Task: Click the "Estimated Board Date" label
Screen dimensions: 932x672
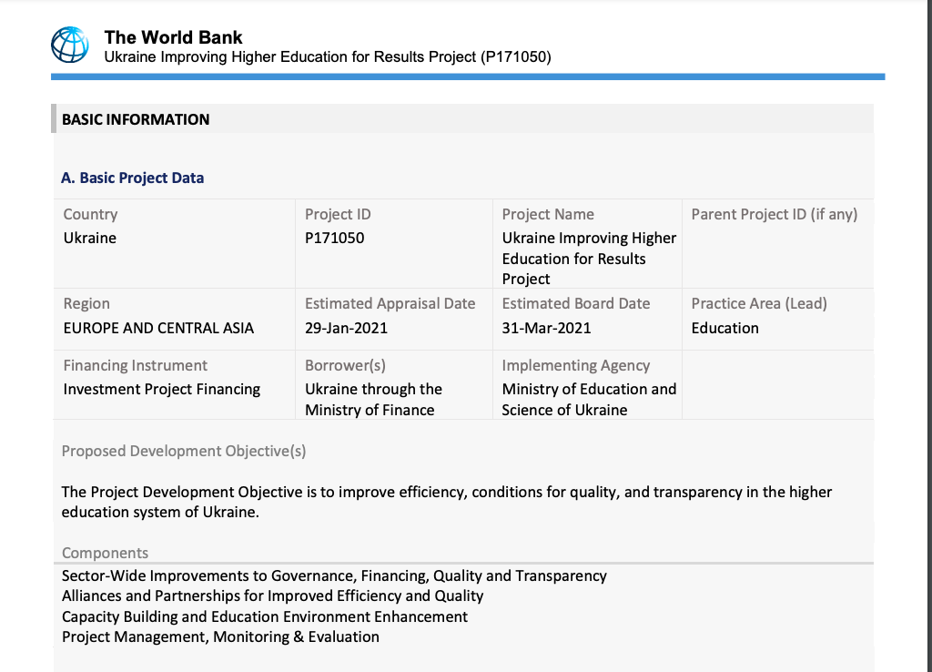Action: pyautogui.click(x=576, y=304)
